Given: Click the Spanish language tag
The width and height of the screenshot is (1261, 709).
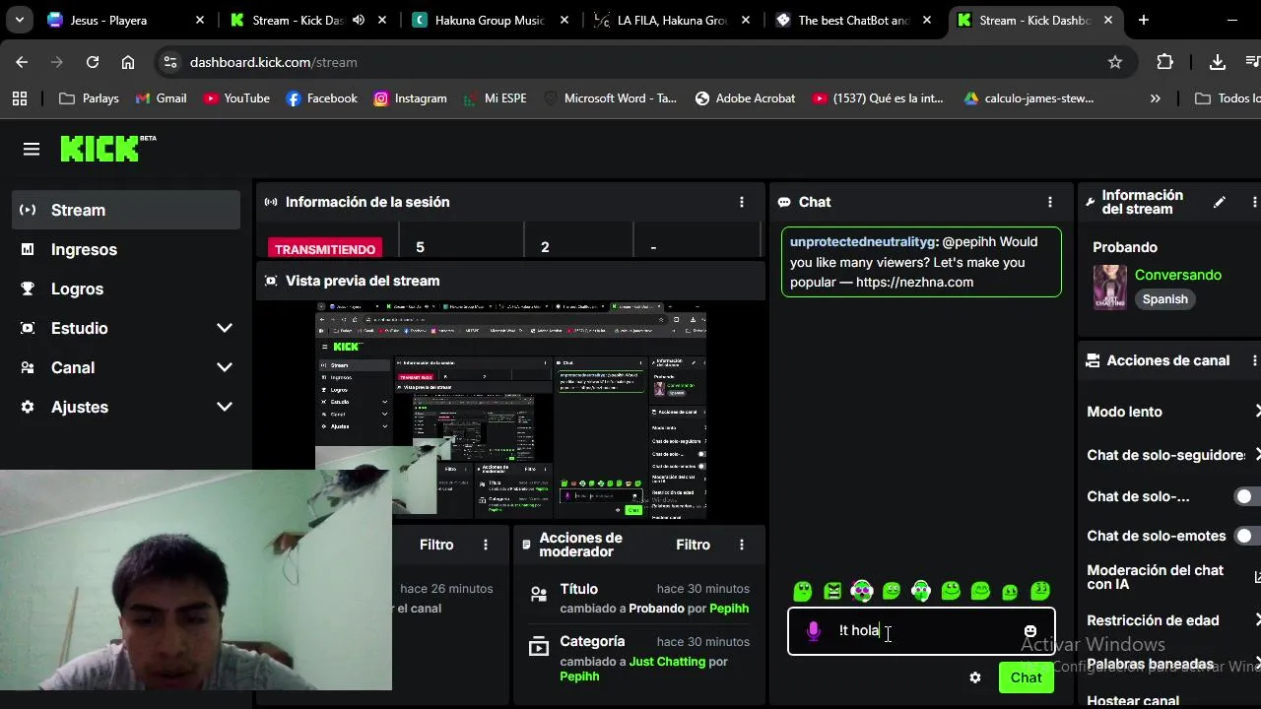Looking at the screenshot, I should click(x=1165, y=299).
